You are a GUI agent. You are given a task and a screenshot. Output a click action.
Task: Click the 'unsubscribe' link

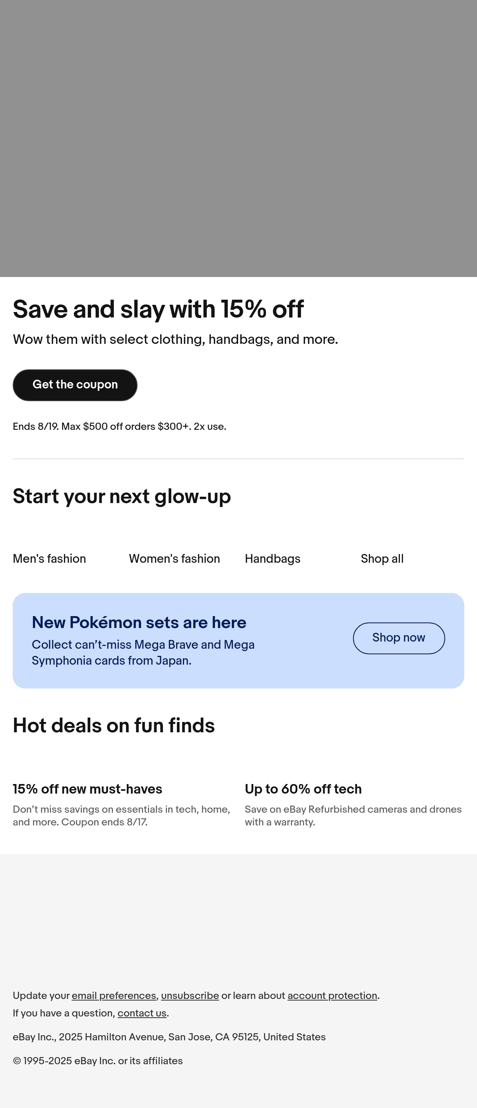(x=190, y=996)
